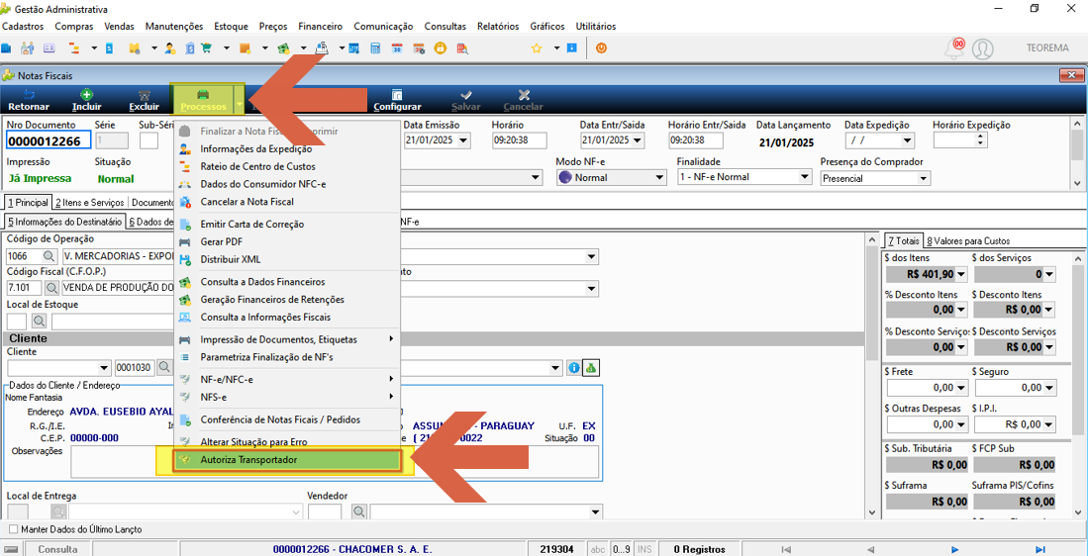
Task: Click the orange power icon in toolbar
Action: (602, 48)
